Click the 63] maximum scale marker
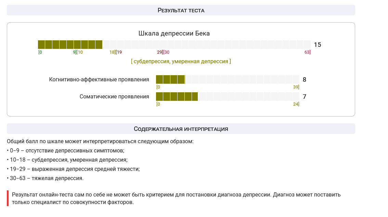388x217 pixels. pyautogui.click(x=307, y=52)
